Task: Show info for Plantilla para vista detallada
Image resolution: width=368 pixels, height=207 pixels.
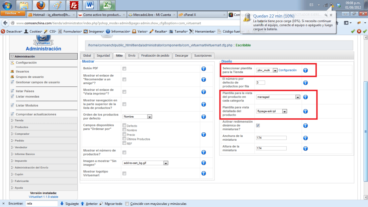Action: tap(305, 111)
